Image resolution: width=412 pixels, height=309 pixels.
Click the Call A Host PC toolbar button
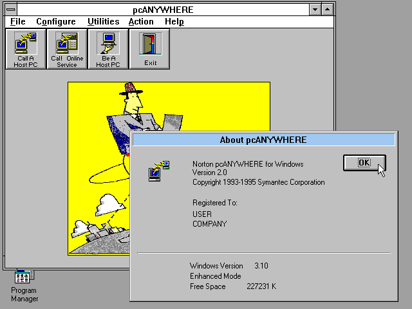coord(26,49)
